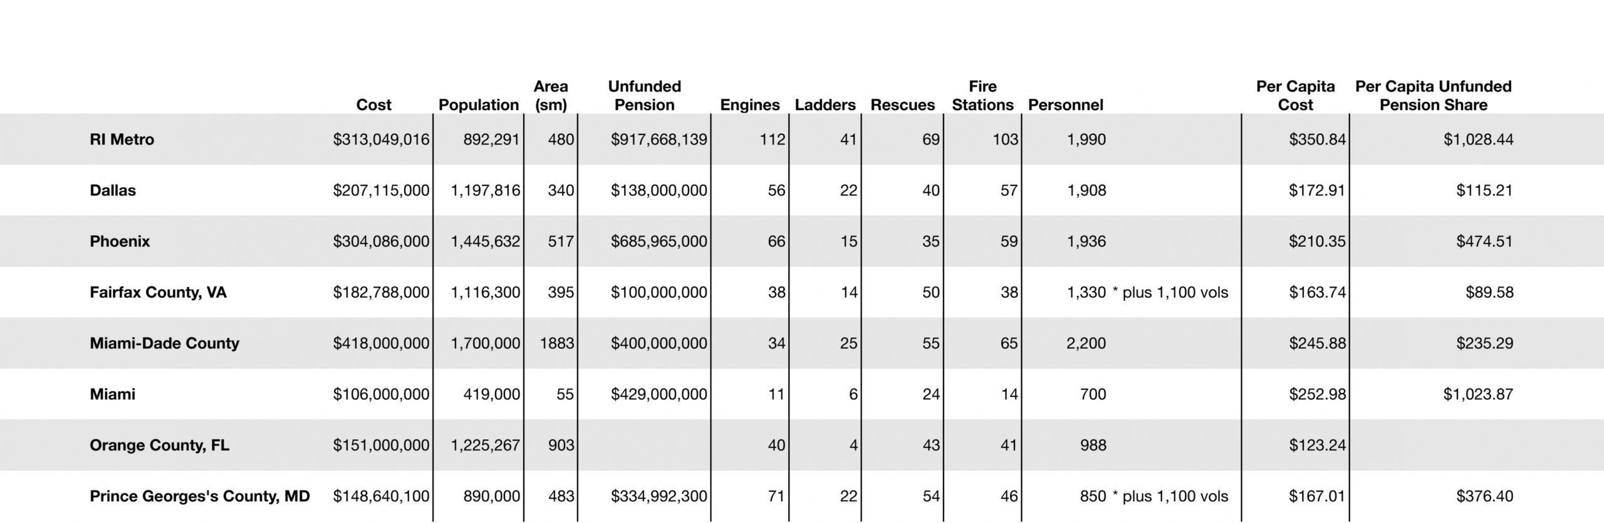The image size is (1604, 523).
Task: Click Phoenix's population value 1,445,632
Action: [485, 241]
